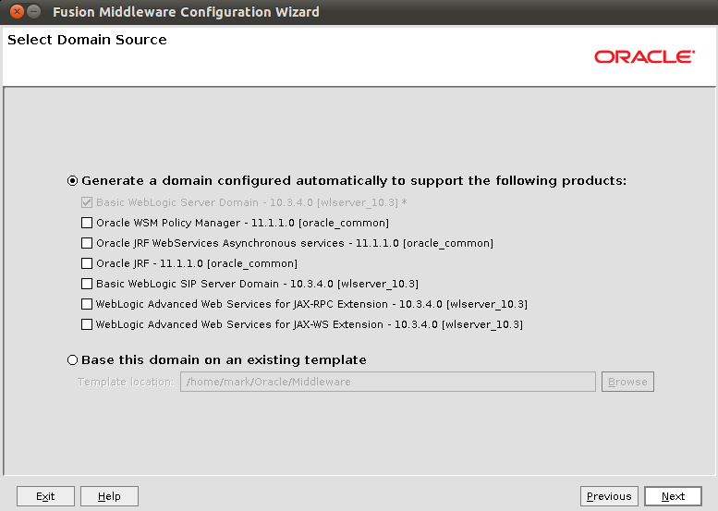718x511 pixels.
Task: Enable Oracle WSM Policy Manager checkbox
Action: (x=87, y=223)
